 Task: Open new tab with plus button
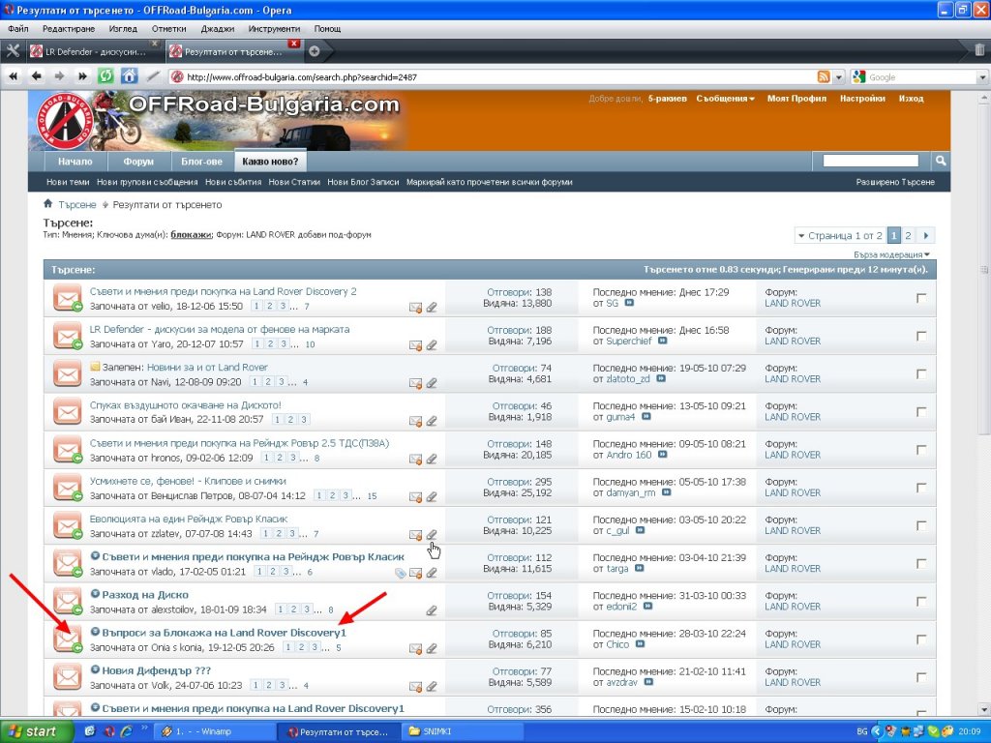click(x=315, y=52)
